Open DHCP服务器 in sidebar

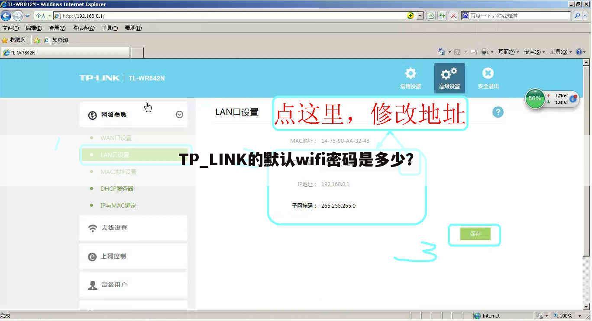117,189
